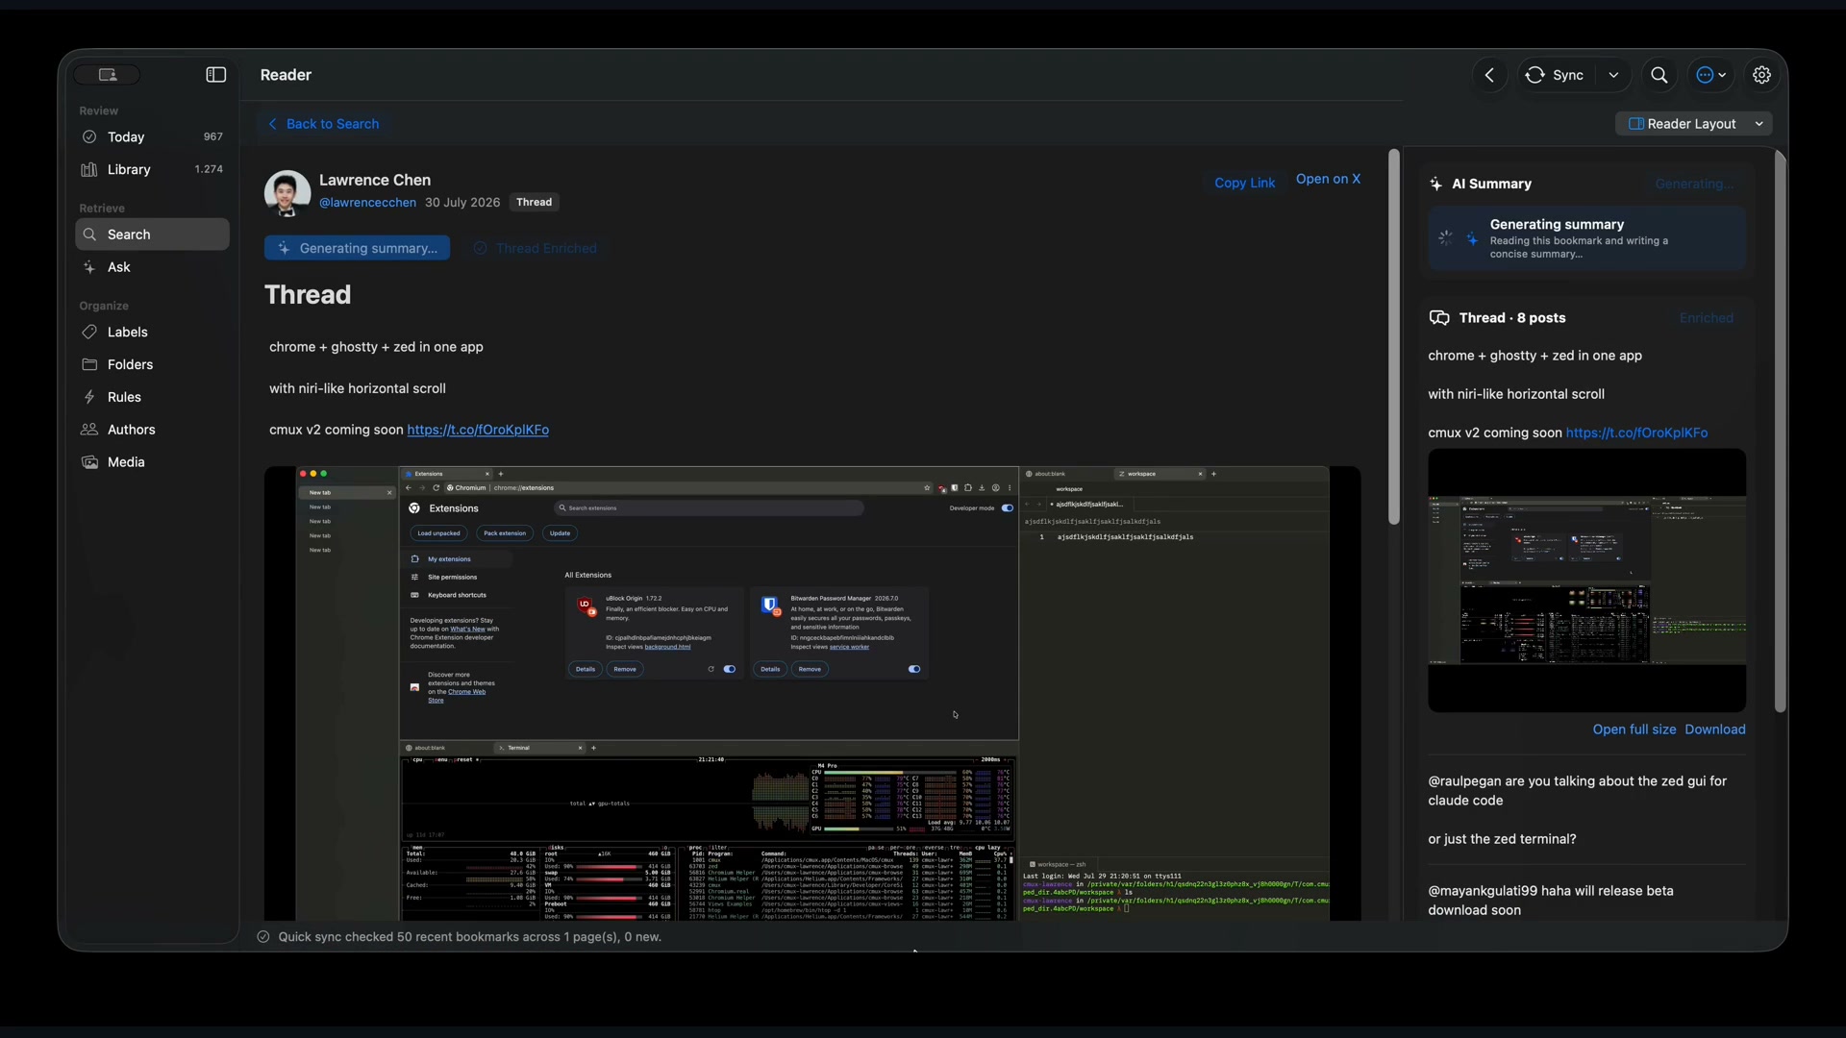1846x1038 pixels.
Task: Click the large Thread heading in the article
Action: point(308,294)
